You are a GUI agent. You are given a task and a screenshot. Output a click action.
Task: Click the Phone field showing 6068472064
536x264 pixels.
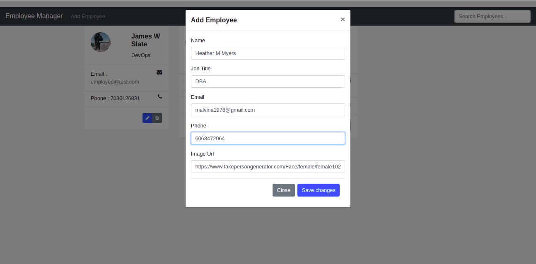pyautogui.click(x=268, y=138)
